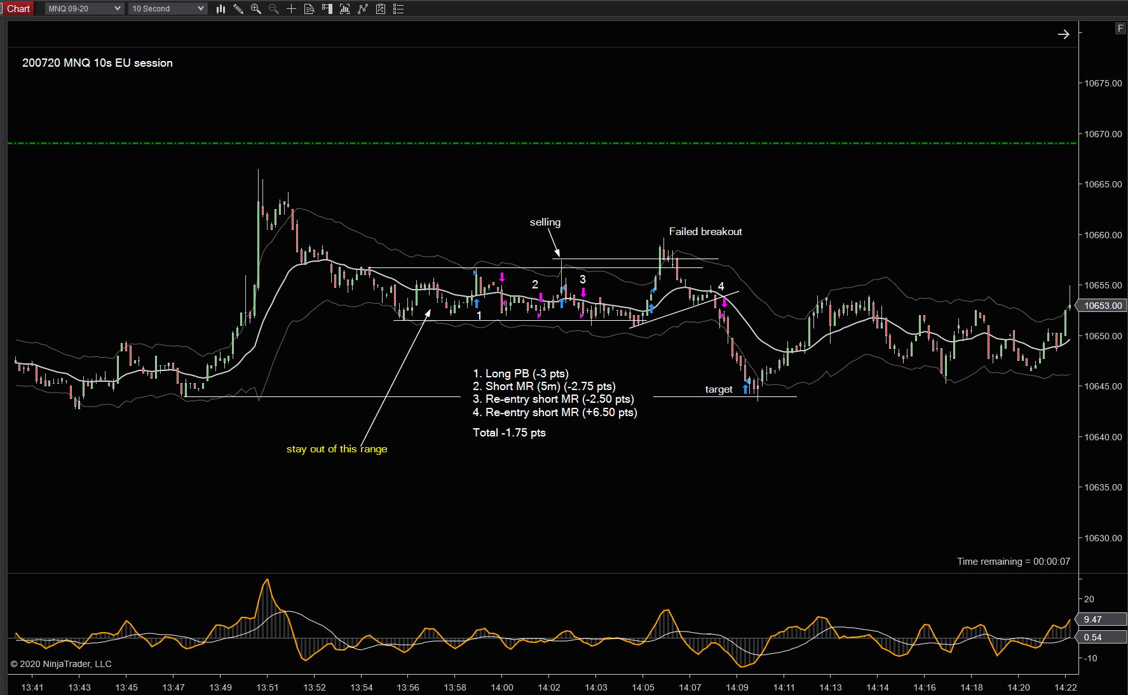This screenshot has height=695, width=1128.
Task: Open the Data Box icon
Action: tap(309, 8)
